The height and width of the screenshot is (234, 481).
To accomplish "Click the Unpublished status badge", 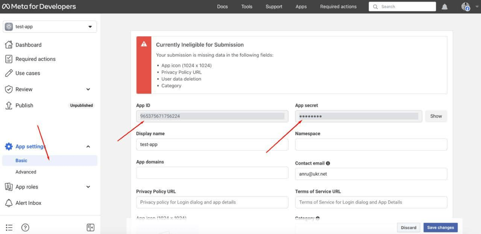I will click(x=81, y=105).
